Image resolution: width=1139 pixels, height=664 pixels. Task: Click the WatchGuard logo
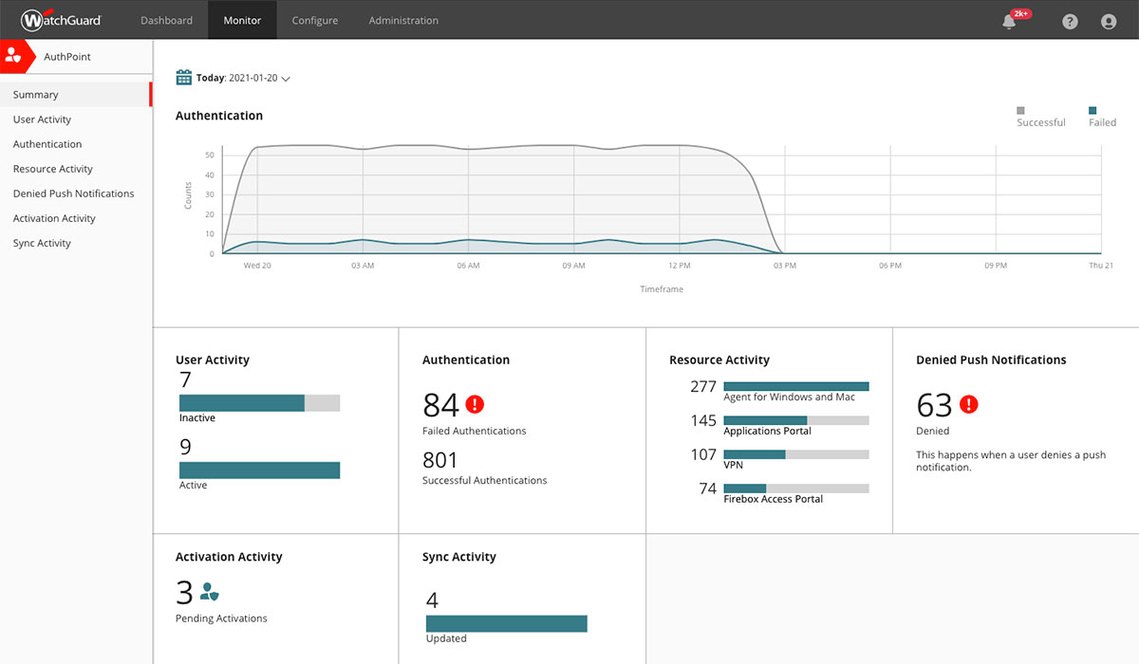click(x=61, y=20)
